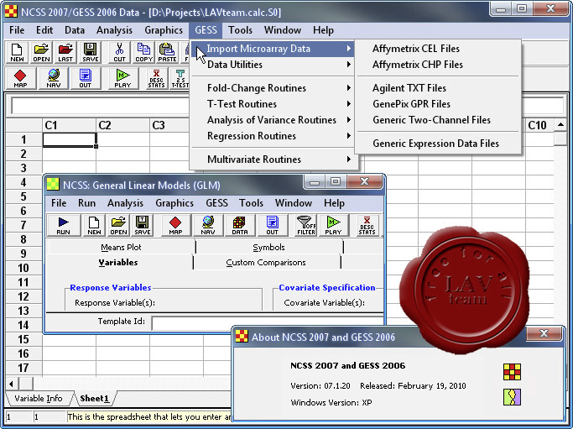The height and width of the screenshot is (429, 573).
Task: Open the GESS menu in GLM window
Action: pyautogui.click(x=216, y=203)
